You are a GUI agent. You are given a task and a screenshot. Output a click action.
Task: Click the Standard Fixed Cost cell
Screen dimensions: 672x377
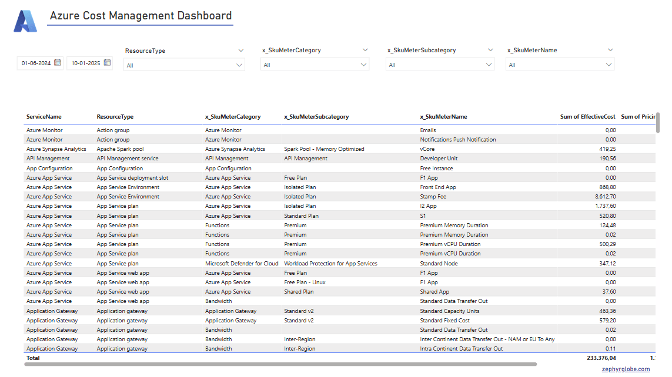444,320
